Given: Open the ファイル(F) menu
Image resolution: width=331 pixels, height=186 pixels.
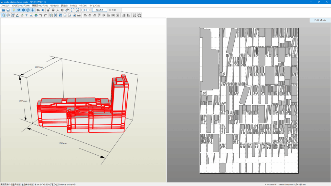Looking at the screenshot, I should 5,6.
